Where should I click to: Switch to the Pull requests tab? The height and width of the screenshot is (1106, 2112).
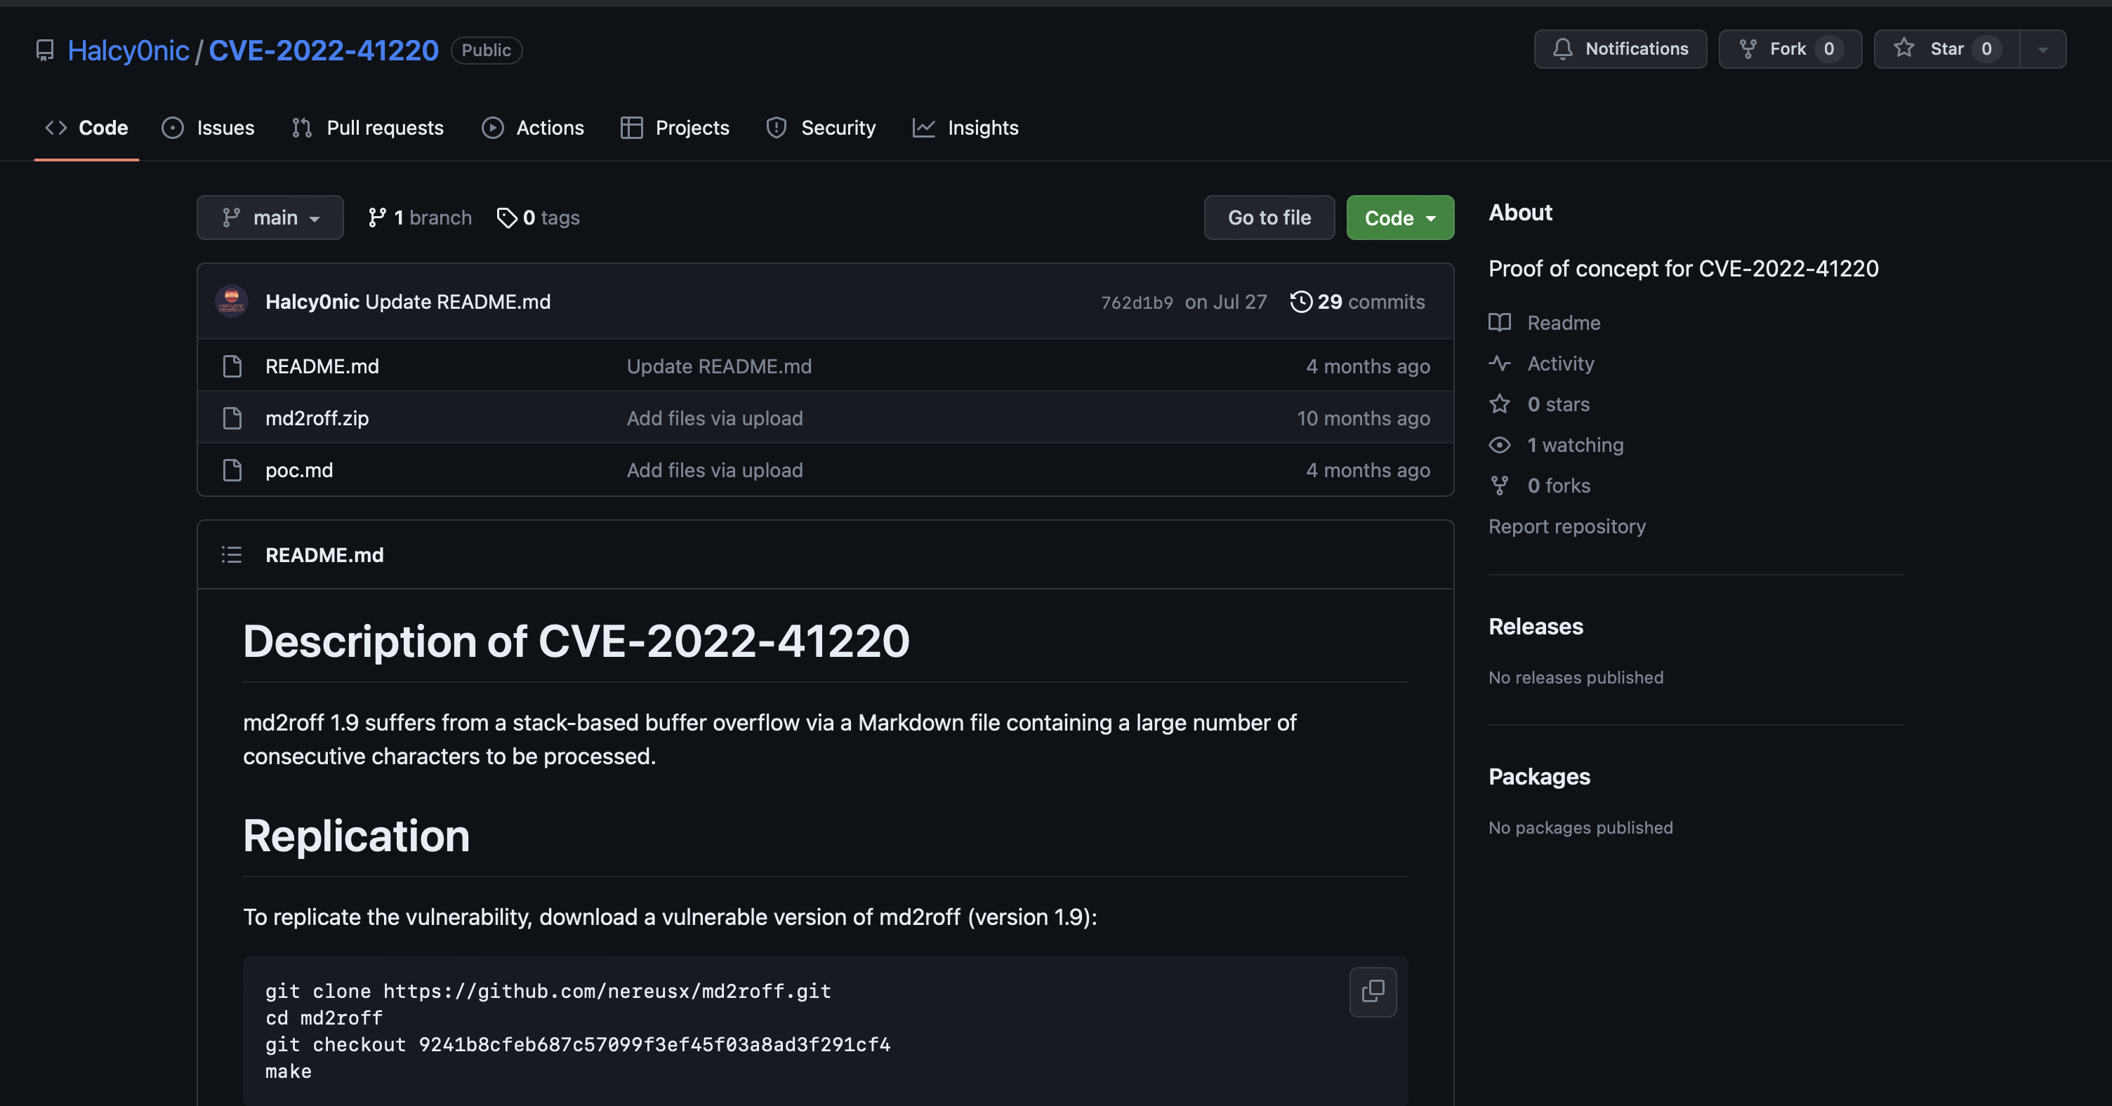click(x=368, y=128)
